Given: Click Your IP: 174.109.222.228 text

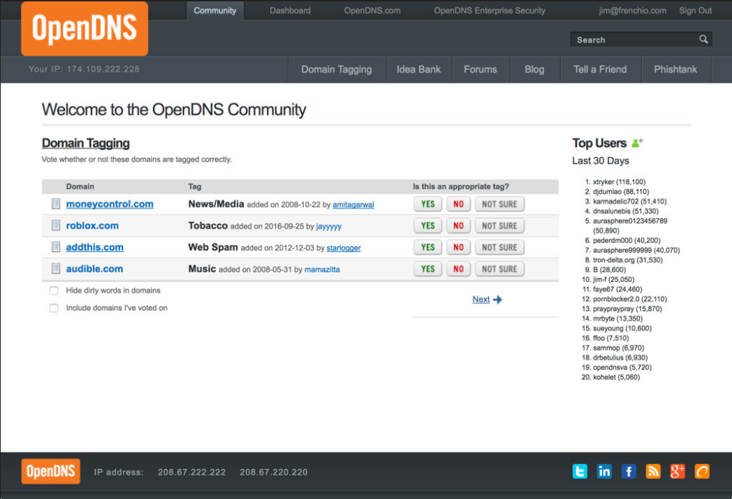Looking at the screenshot, I should click(84, 69).
